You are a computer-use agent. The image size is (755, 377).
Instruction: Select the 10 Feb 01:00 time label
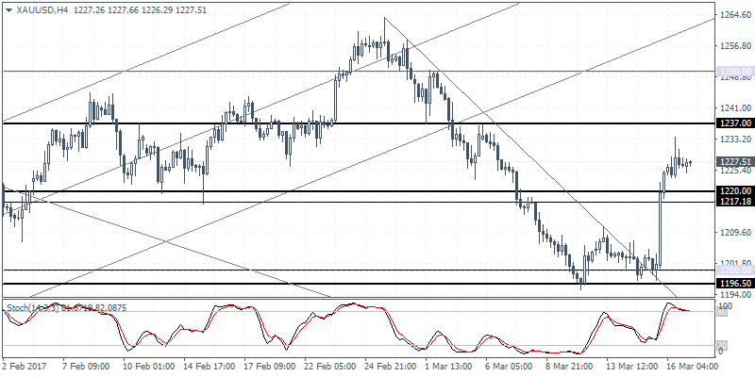click(149, 366)
